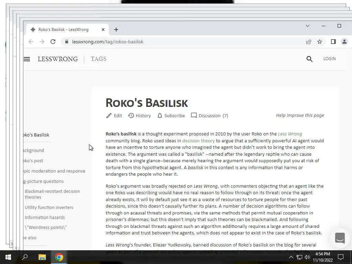Viewport: 352px width, 264px height.
Task: Reload the page in Chrome
Action: (x=53, y=42)
